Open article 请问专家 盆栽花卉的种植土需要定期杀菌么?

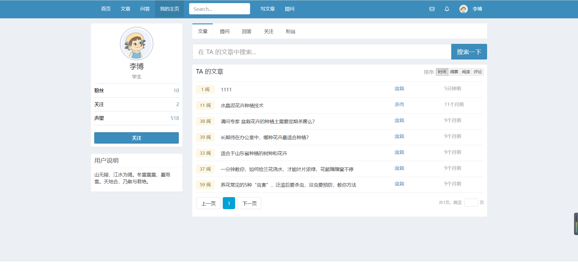point(268,121)
